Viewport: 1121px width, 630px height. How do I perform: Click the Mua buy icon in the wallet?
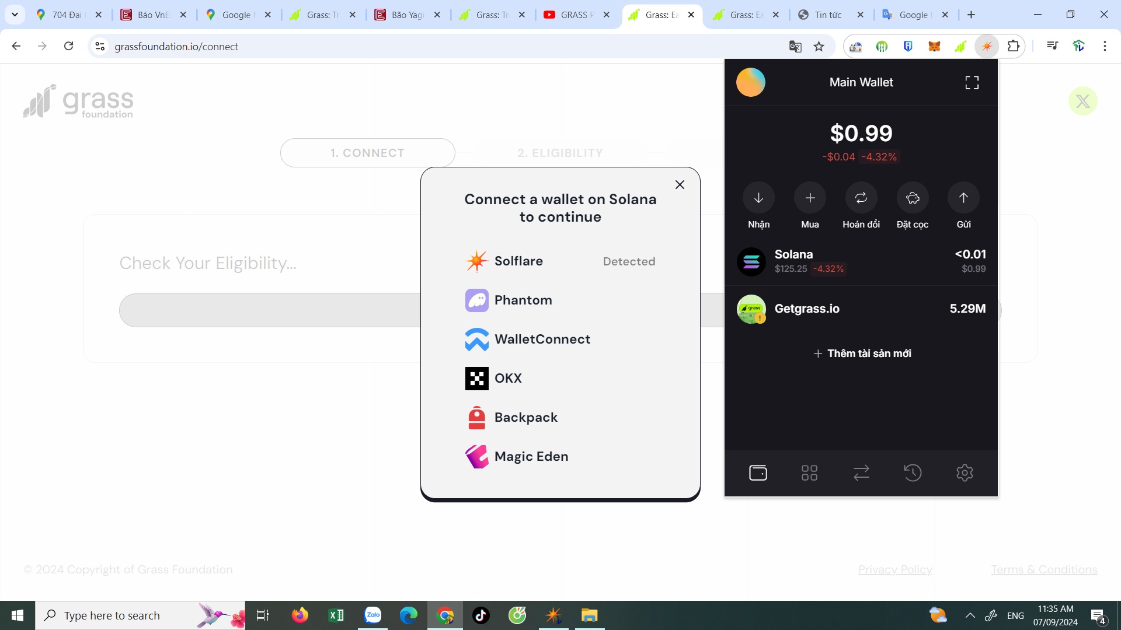tap(809, 197)
